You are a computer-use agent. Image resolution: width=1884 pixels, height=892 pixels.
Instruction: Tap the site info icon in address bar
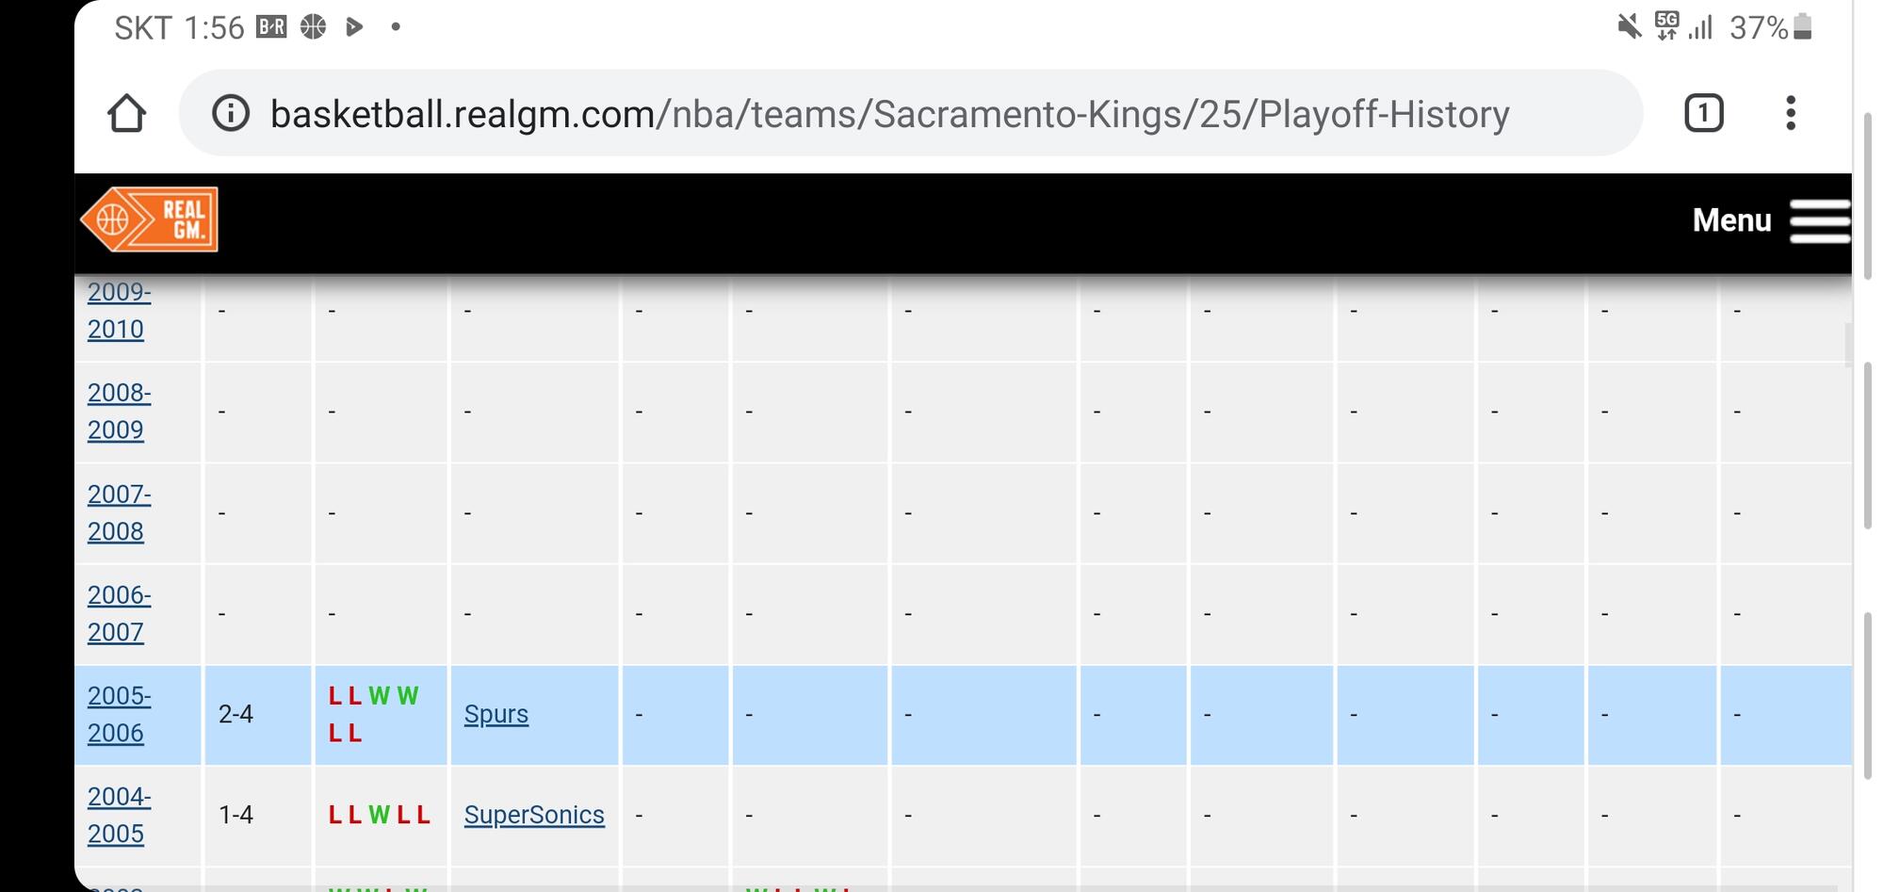pyautogui.click(x=231, y=114)
